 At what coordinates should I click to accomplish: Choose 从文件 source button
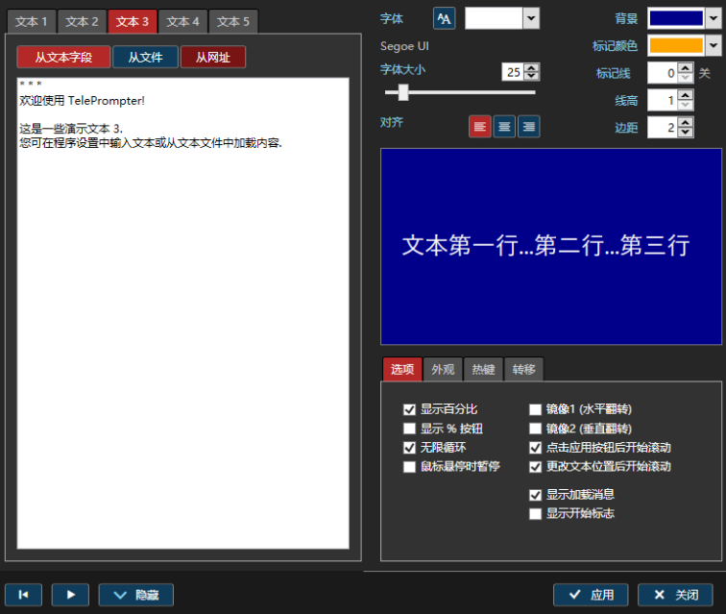(145, 57)
